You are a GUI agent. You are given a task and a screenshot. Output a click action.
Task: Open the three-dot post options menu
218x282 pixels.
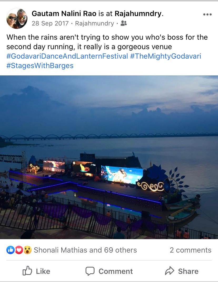point(207,15)
